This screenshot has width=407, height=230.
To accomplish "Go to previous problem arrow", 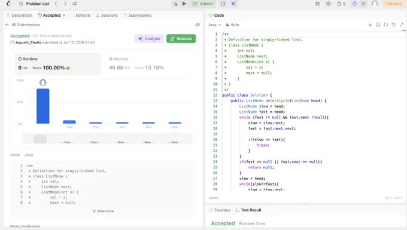I will coord(56,4).
